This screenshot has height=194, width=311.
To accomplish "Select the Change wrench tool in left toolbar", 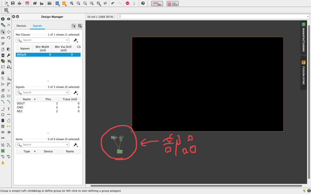I will pyautogui.click(x=9, y=55).
